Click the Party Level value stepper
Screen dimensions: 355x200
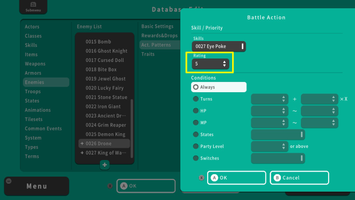(x=270, y=146)
